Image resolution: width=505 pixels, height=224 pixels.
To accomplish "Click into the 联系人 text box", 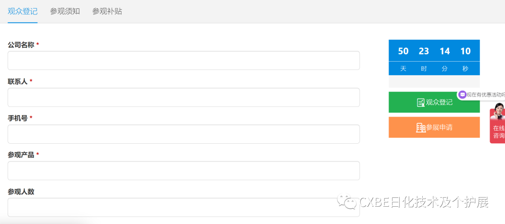I will point(184,98).
